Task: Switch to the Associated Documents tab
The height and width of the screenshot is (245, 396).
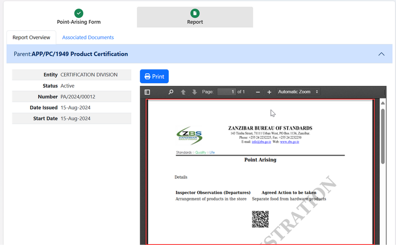Action: tap(88, 37)
